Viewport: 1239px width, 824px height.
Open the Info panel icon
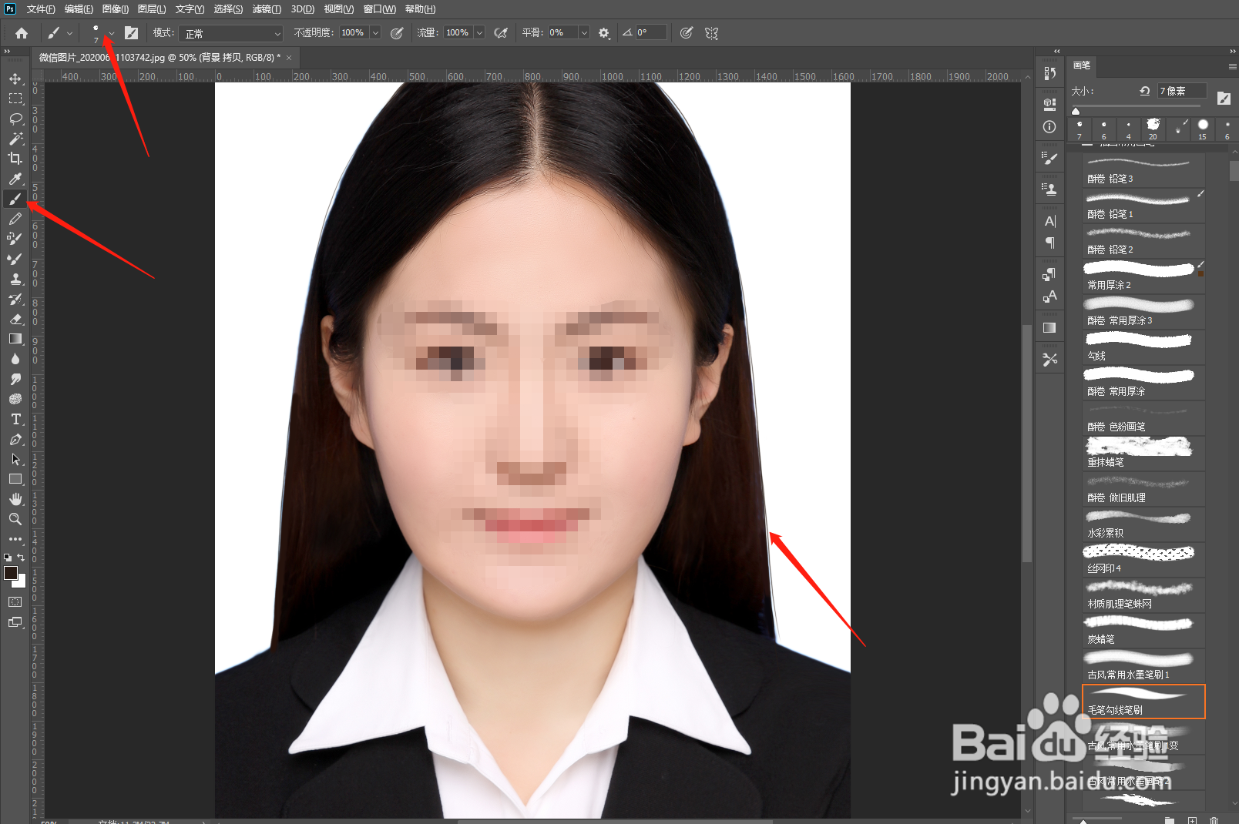click(x=1049, y=127)
